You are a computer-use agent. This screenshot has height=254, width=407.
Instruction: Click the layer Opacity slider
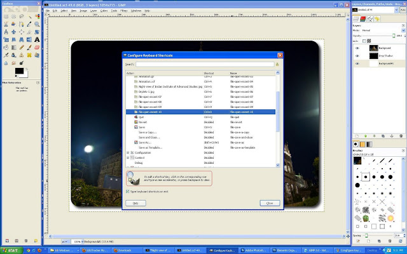(x=379, y=36)
